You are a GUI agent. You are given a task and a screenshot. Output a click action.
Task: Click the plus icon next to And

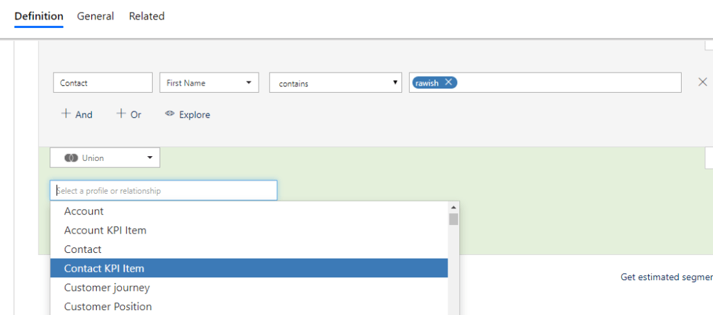point(66,114)
